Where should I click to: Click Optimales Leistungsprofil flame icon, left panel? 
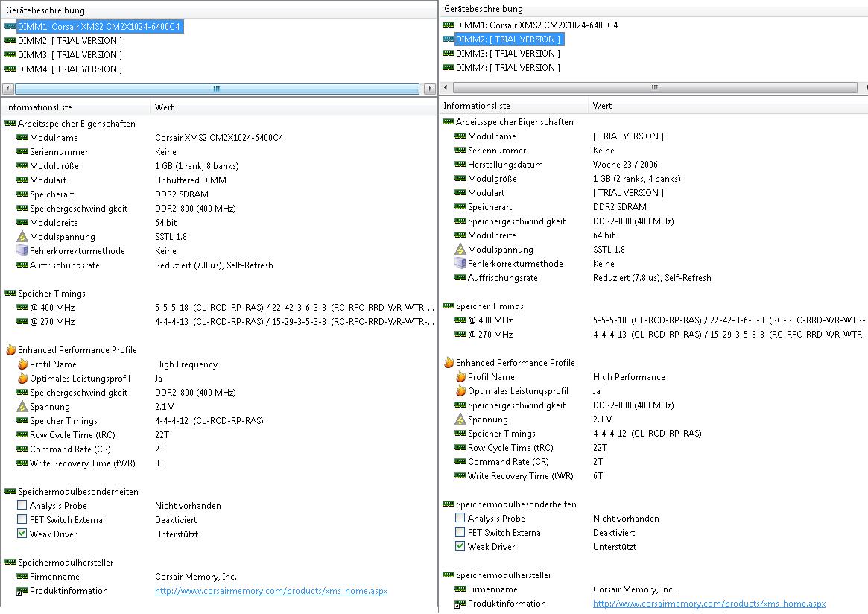click(x=22, y=378)
